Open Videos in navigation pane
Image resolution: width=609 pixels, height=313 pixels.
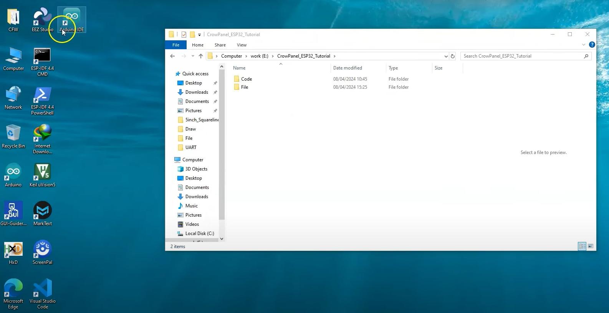(x=192, y=224)
